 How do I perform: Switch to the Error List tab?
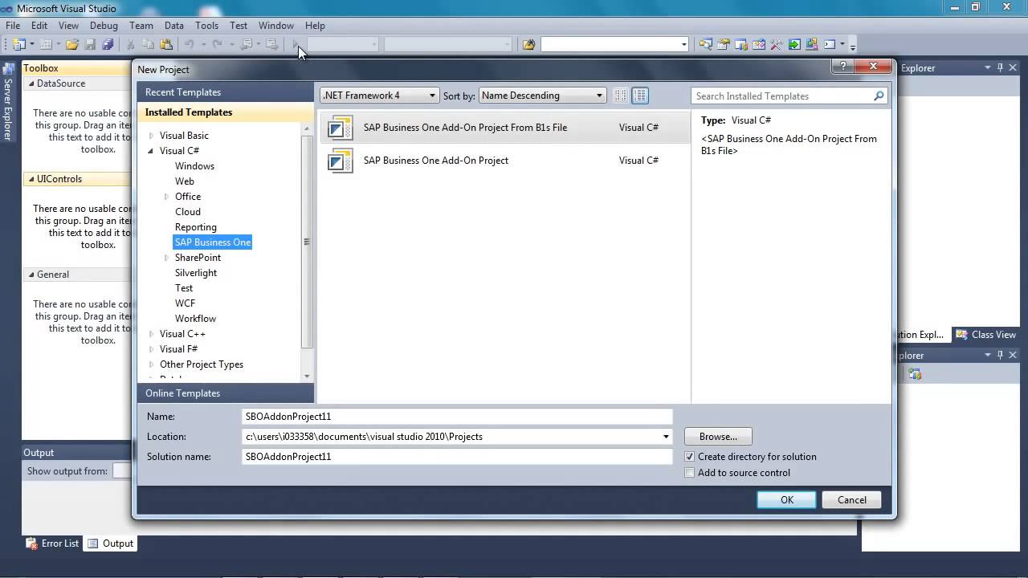coord(52,543)
